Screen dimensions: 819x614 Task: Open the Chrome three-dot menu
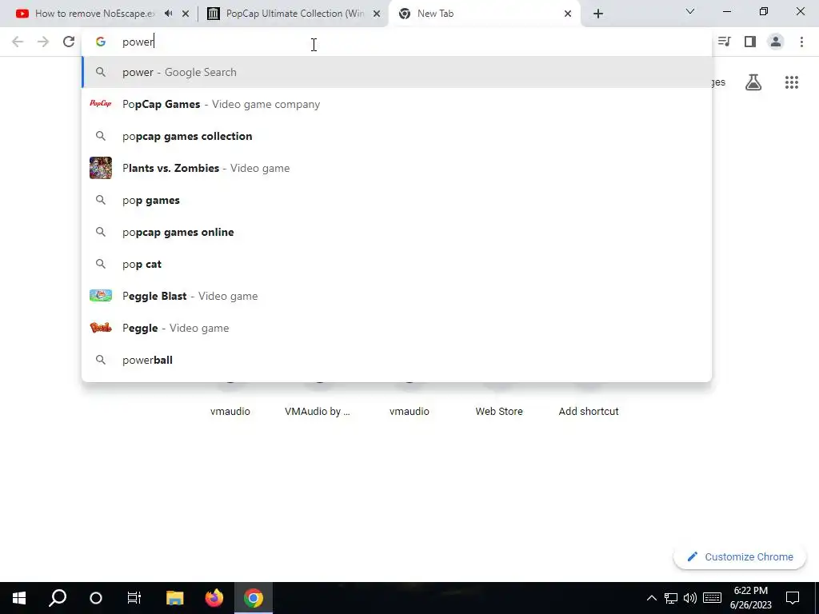pyautogui.click(x=801, y=42)
